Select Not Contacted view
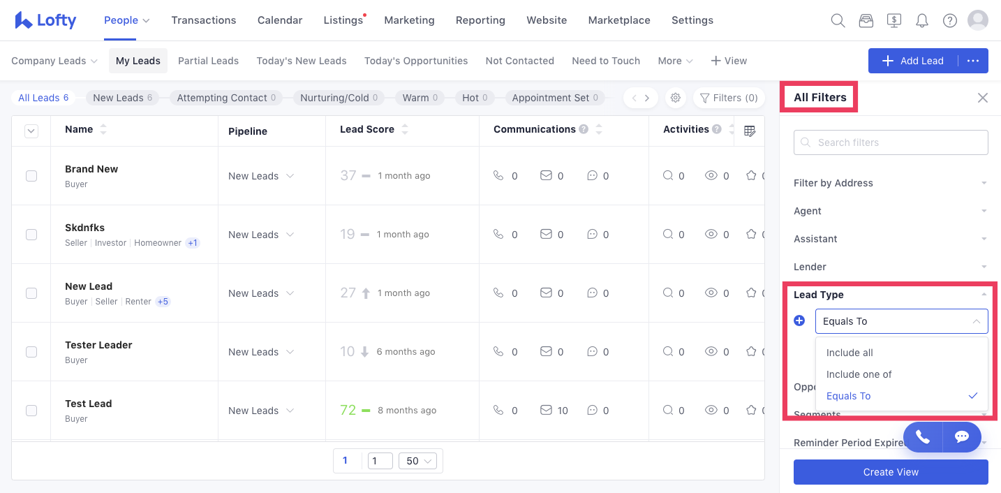This screenshot has height=493, width=1001. (x=520, y=61)
